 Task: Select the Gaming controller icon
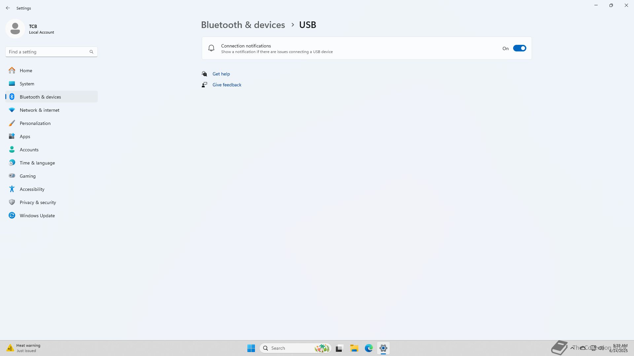point(12,176)
